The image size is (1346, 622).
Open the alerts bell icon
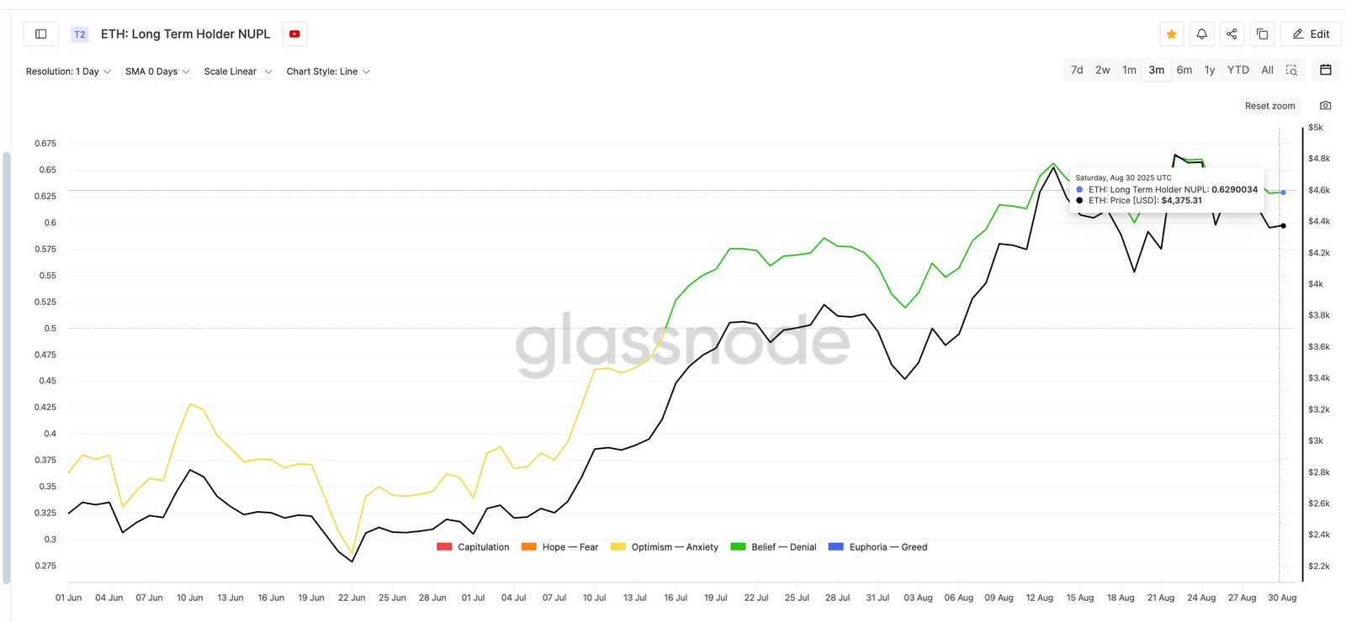pos(1201,34)
